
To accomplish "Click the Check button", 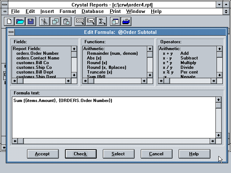I will [x=81, y=154].
